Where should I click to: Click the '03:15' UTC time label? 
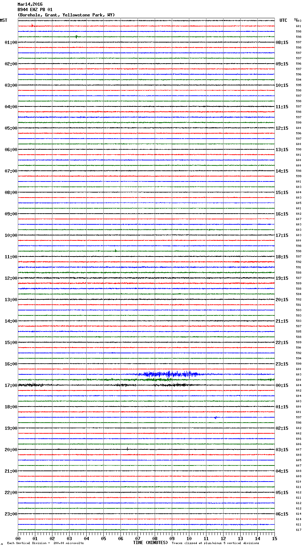pyautogui.click(x=282, y=450)
